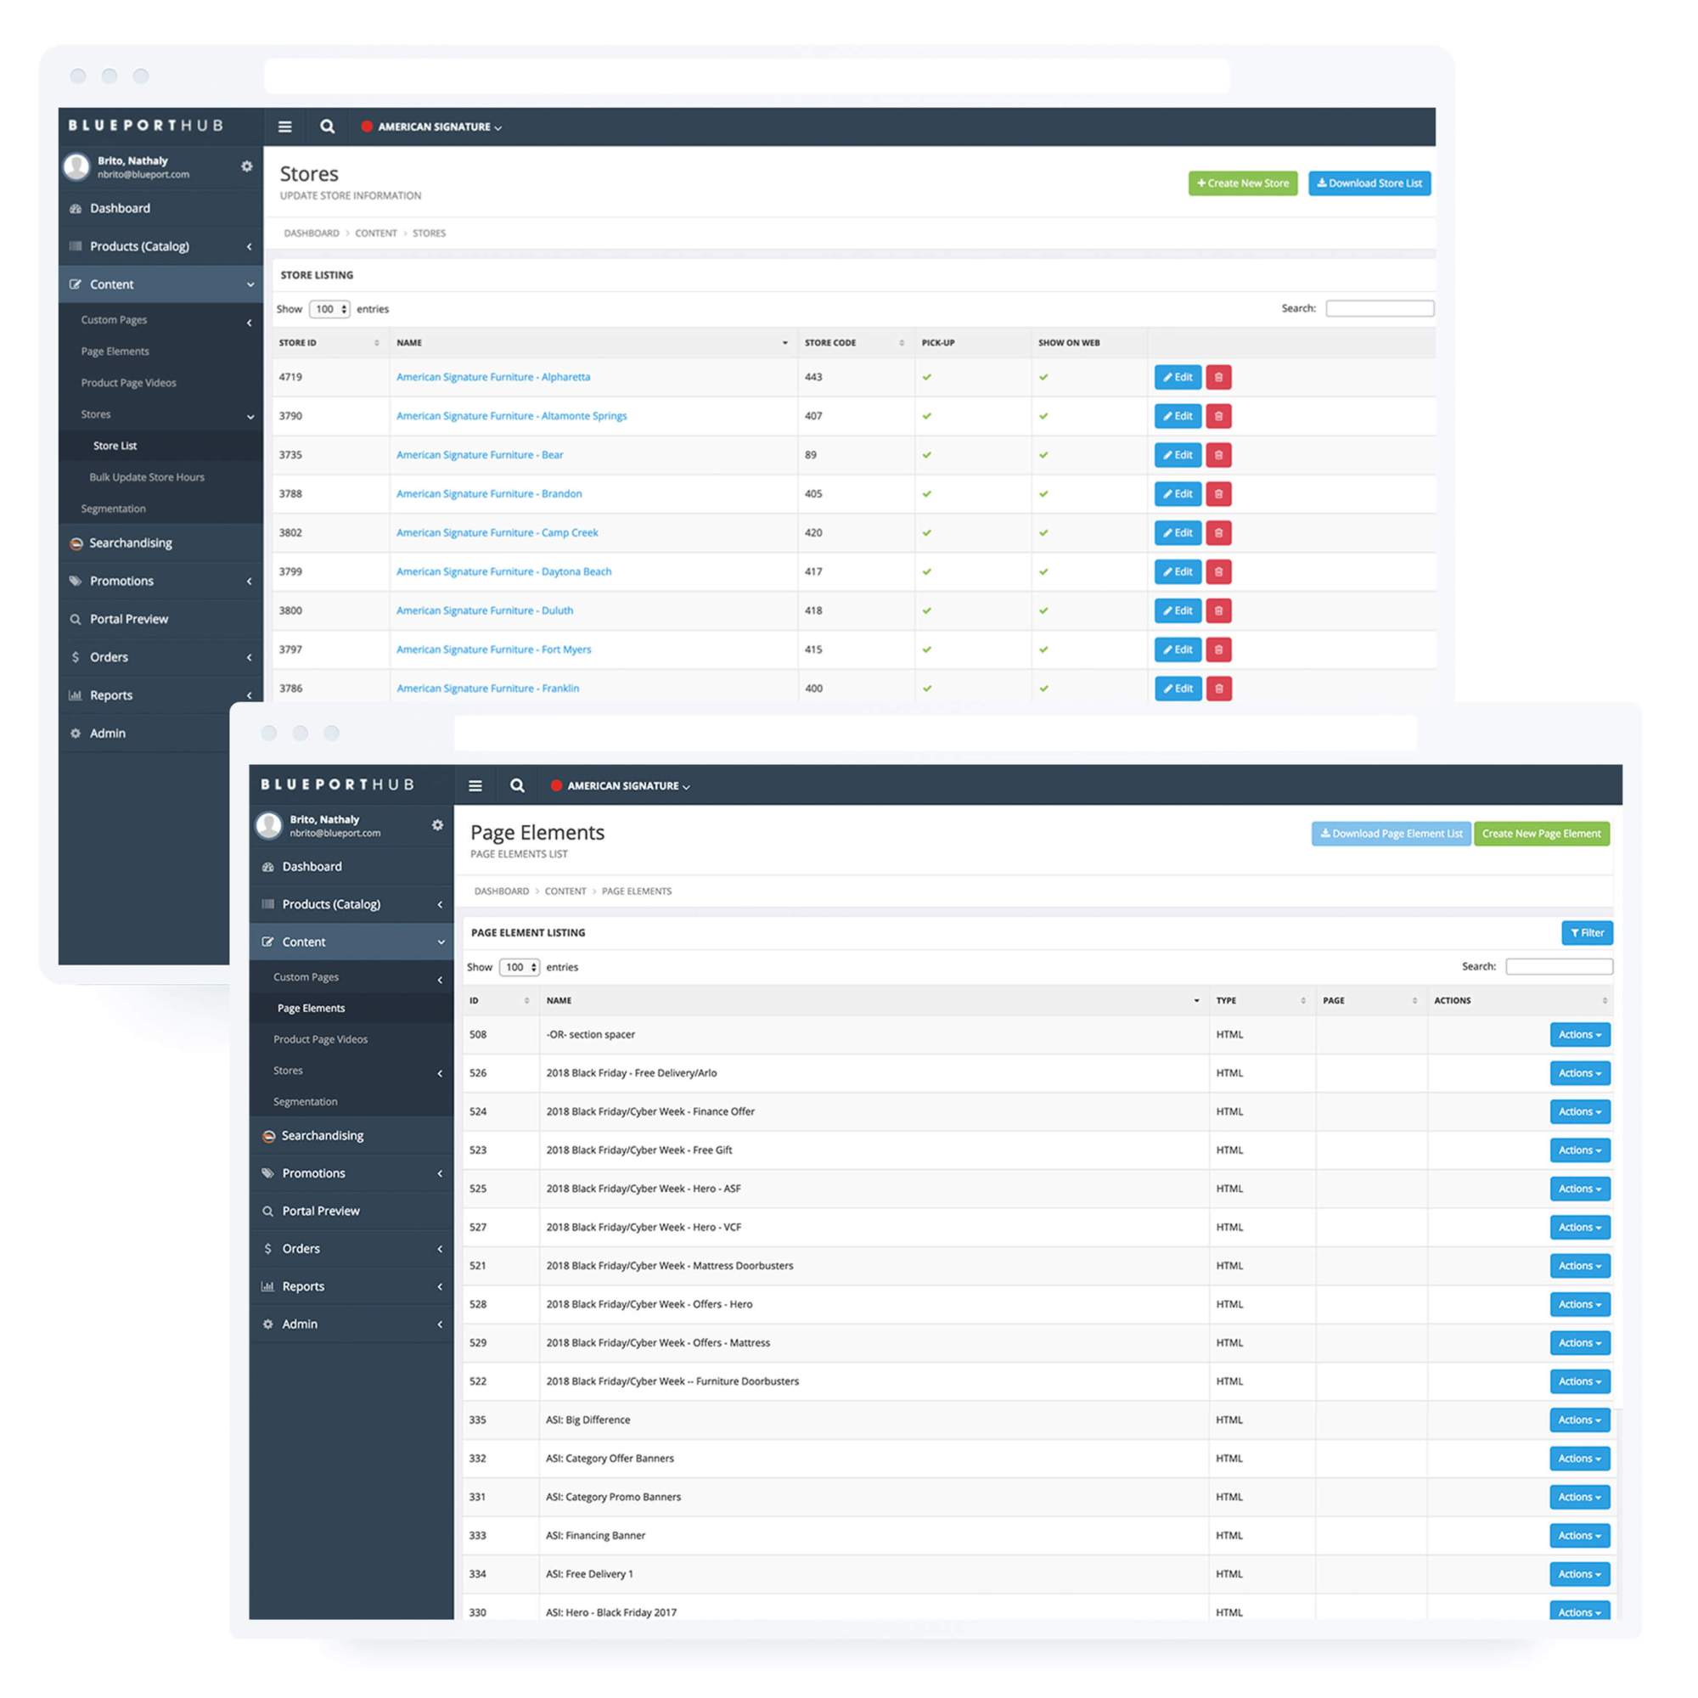Click Create New Store button
1698x1698 pixels.
click(x=1243, y=183)
